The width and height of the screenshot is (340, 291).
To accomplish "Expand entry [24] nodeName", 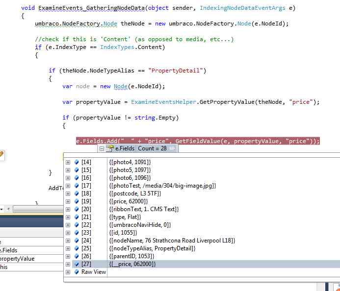I will point(68,241).
